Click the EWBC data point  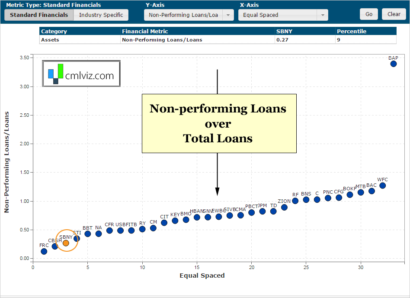219,217
